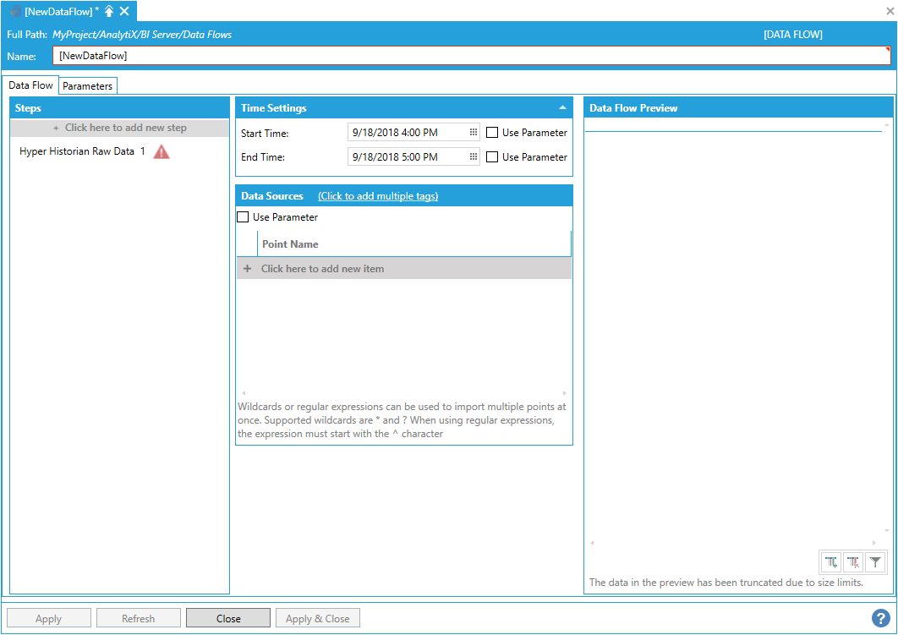Open the 'Click to add multiple tags' link
Viewport: 898px width, 635px height.
[x=378, y=196]
